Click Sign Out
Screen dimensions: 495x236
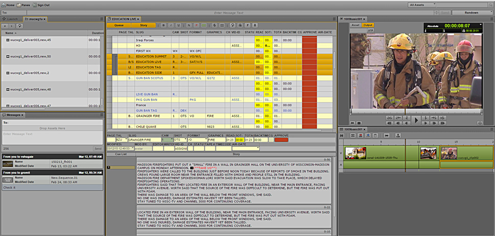click(41, 5)
